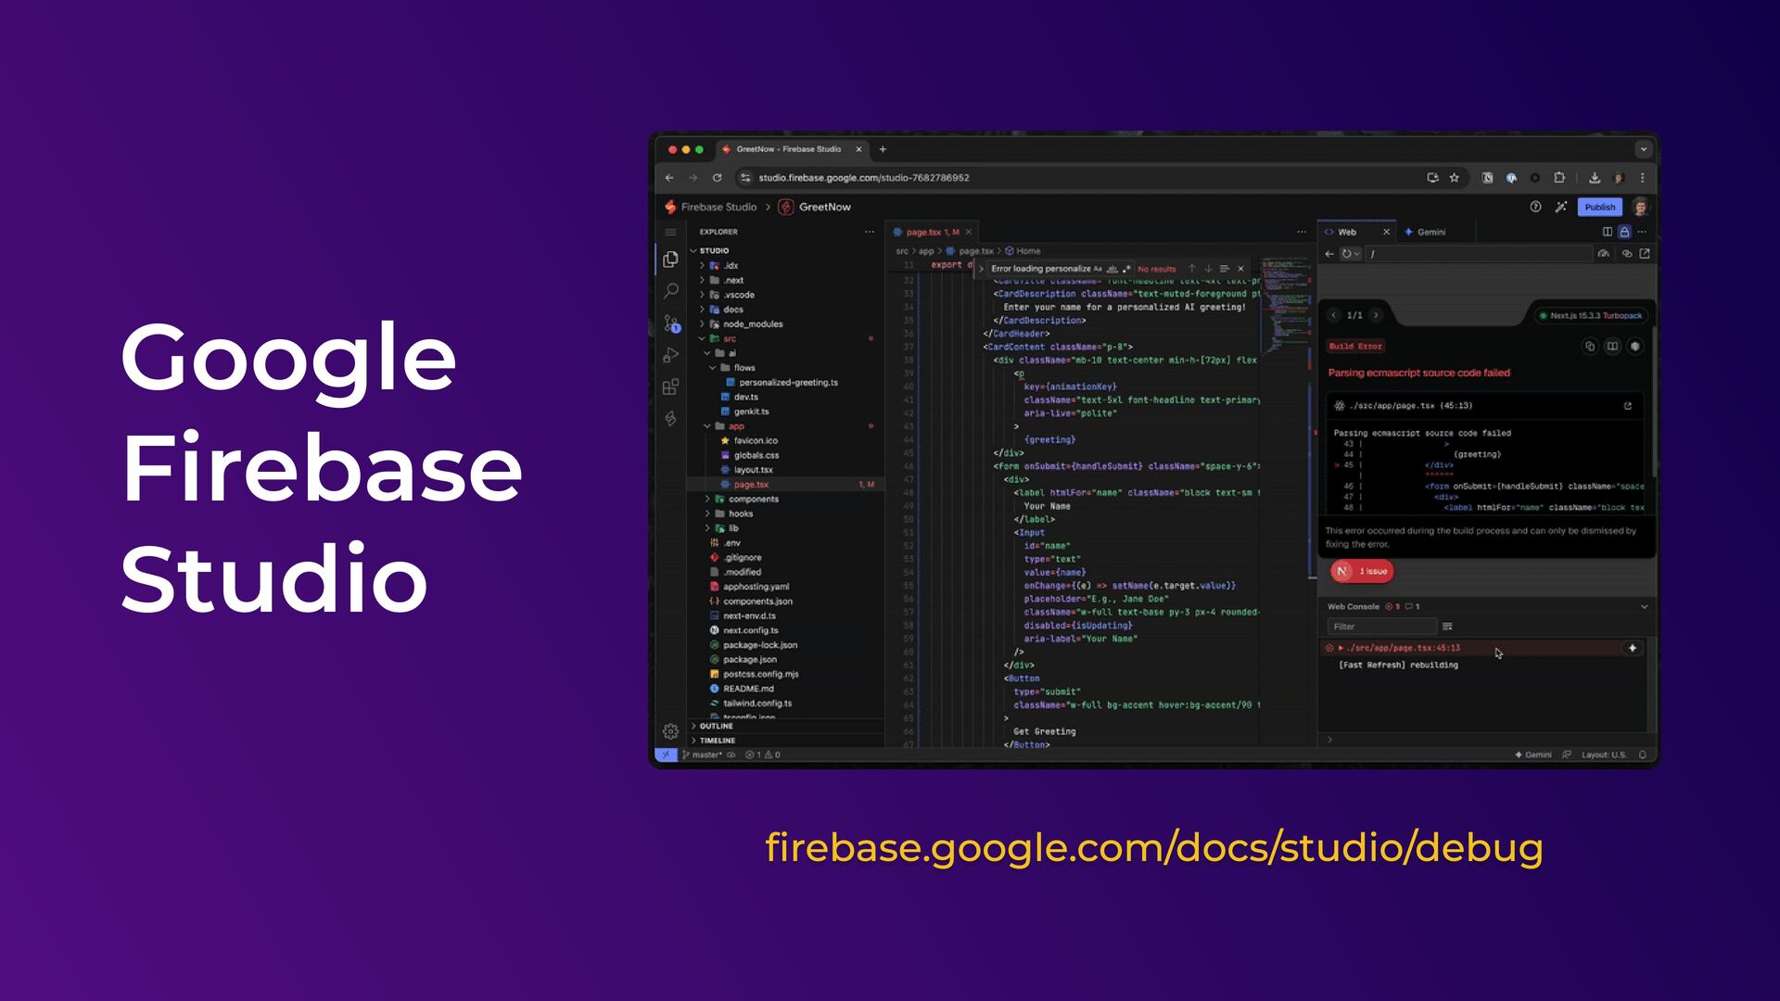Open apphosting.yaml in explorer
This screenshot has height=1001, width=1780.
[x=749, y=587]
